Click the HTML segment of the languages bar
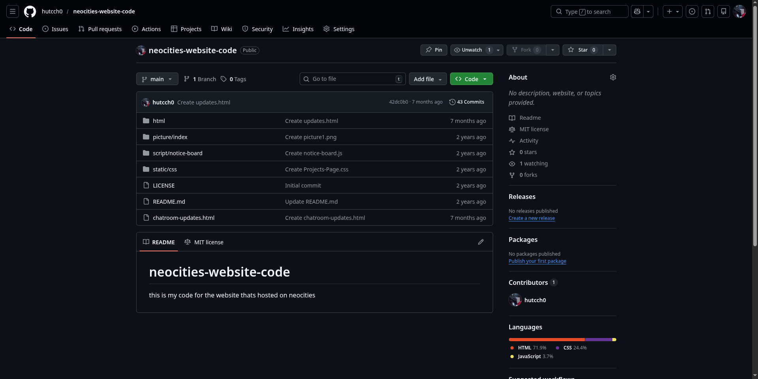 point(546,339)
